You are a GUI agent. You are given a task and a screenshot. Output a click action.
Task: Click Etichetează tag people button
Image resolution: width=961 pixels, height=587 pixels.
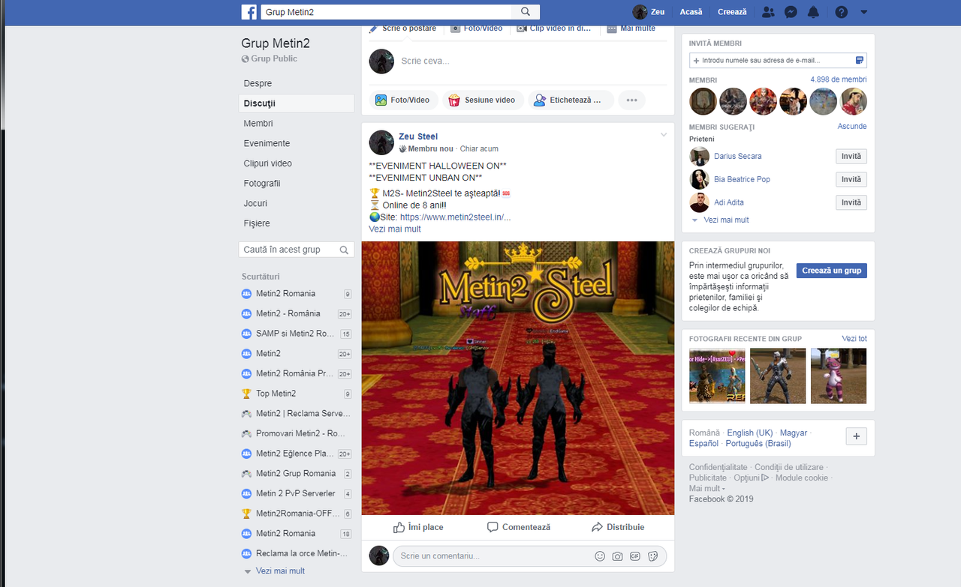coord(570,100)
